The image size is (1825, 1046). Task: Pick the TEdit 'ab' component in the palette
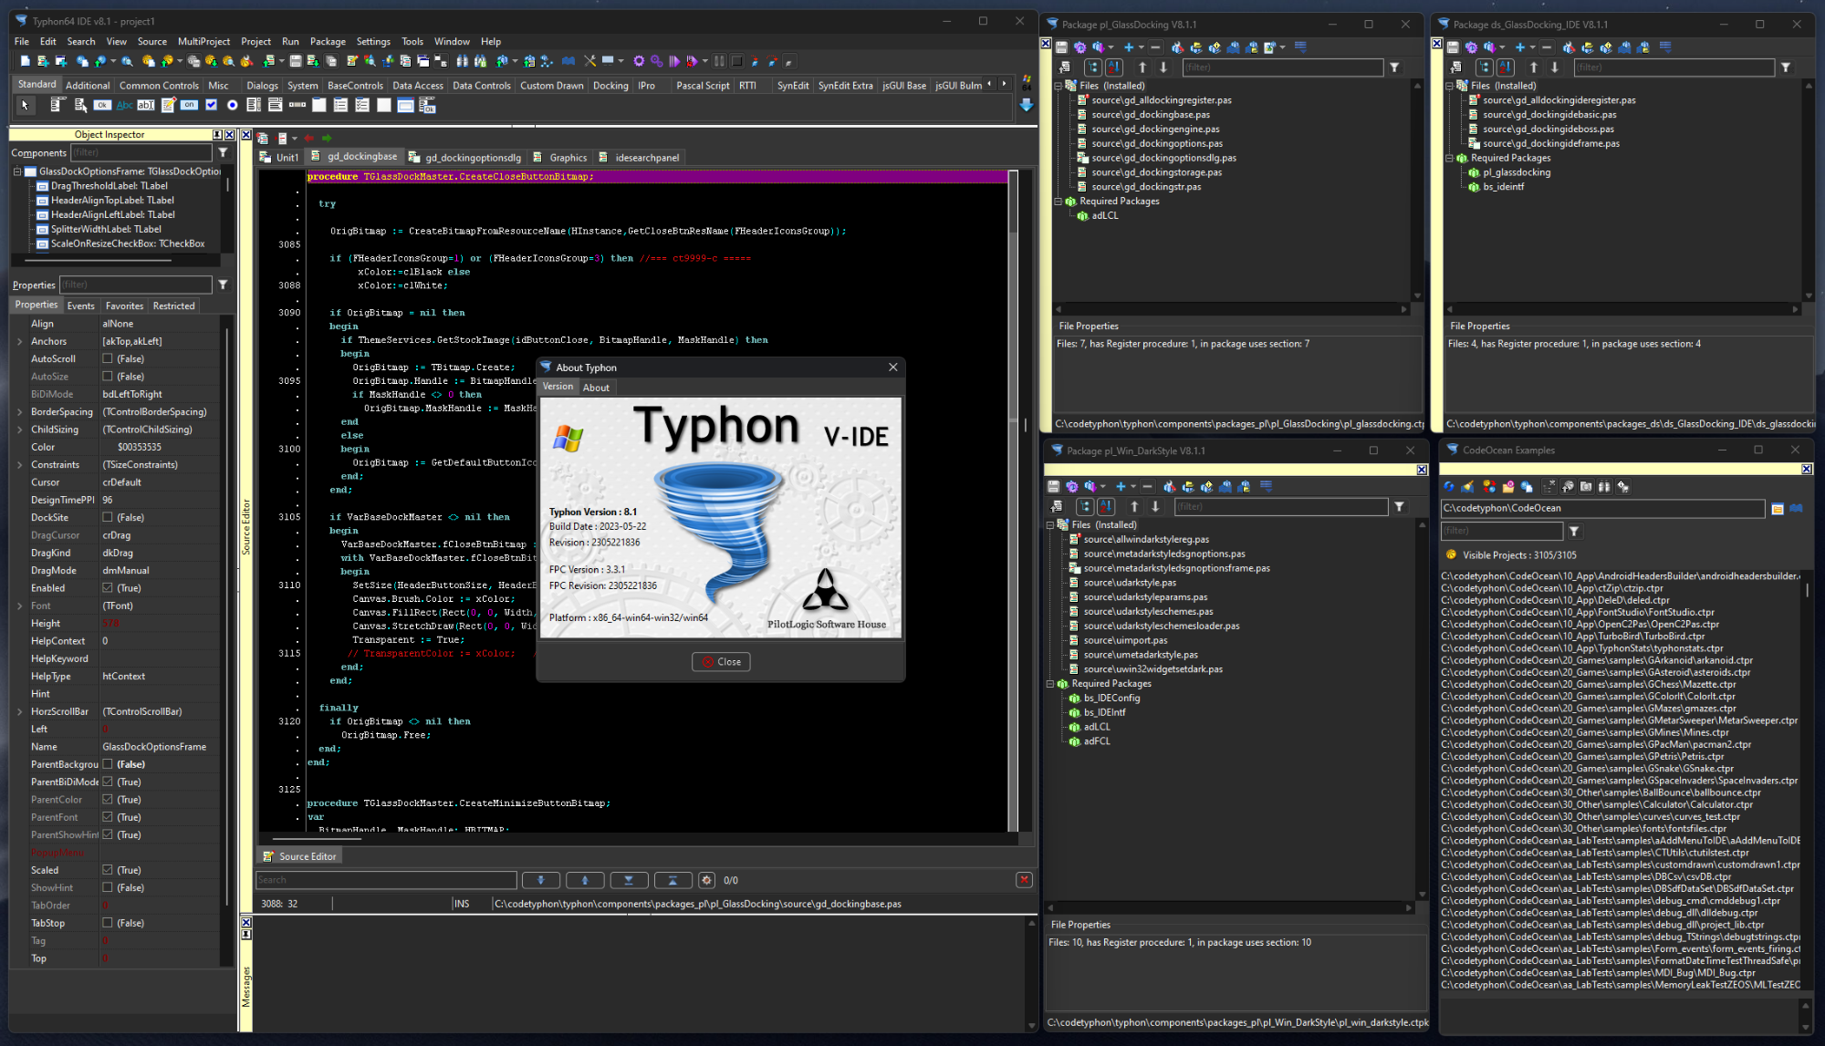tap(146, 106)
